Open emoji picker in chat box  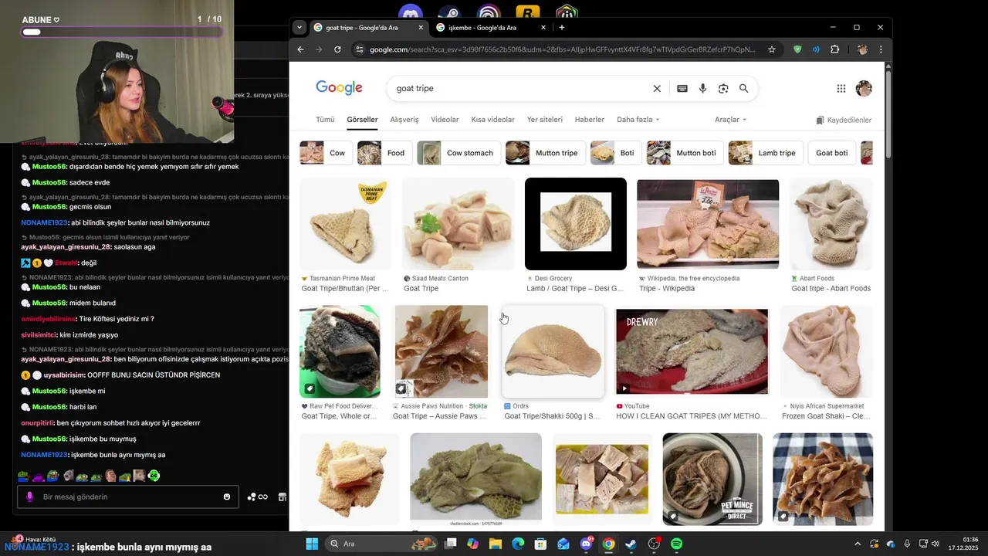pos(227,497)
